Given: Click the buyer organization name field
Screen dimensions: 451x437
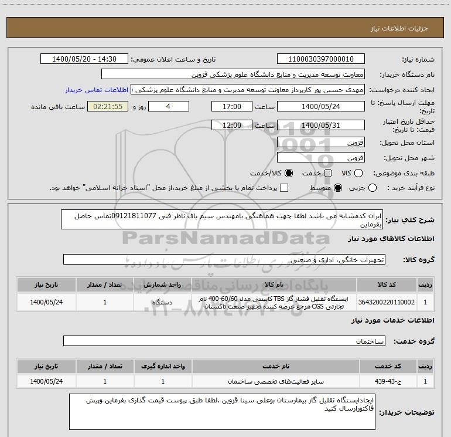Looking at the screenshot, I should click(233, 74).
